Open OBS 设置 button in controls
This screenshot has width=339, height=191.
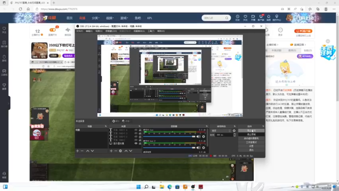(x=251, y=146)
